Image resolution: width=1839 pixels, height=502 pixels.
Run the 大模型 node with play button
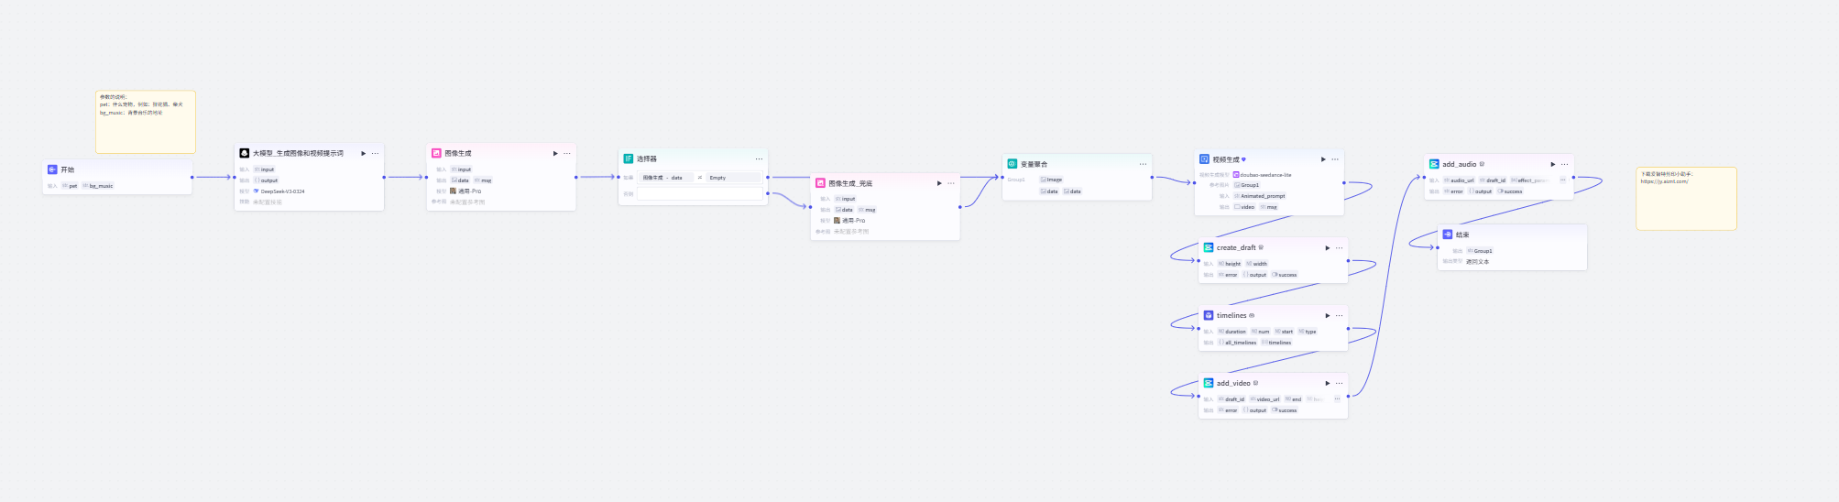tap(364, 153)
